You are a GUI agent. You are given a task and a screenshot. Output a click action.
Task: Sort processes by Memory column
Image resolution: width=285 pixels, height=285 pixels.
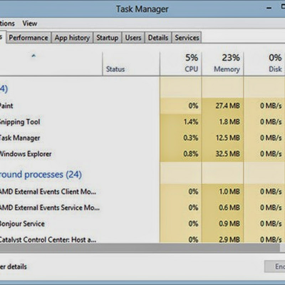[x=223, y=63]
